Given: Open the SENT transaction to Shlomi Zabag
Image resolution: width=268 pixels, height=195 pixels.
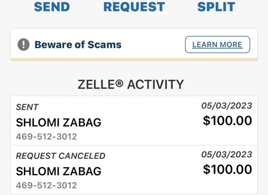Looking at the screenshot, I should pos(134,121).
